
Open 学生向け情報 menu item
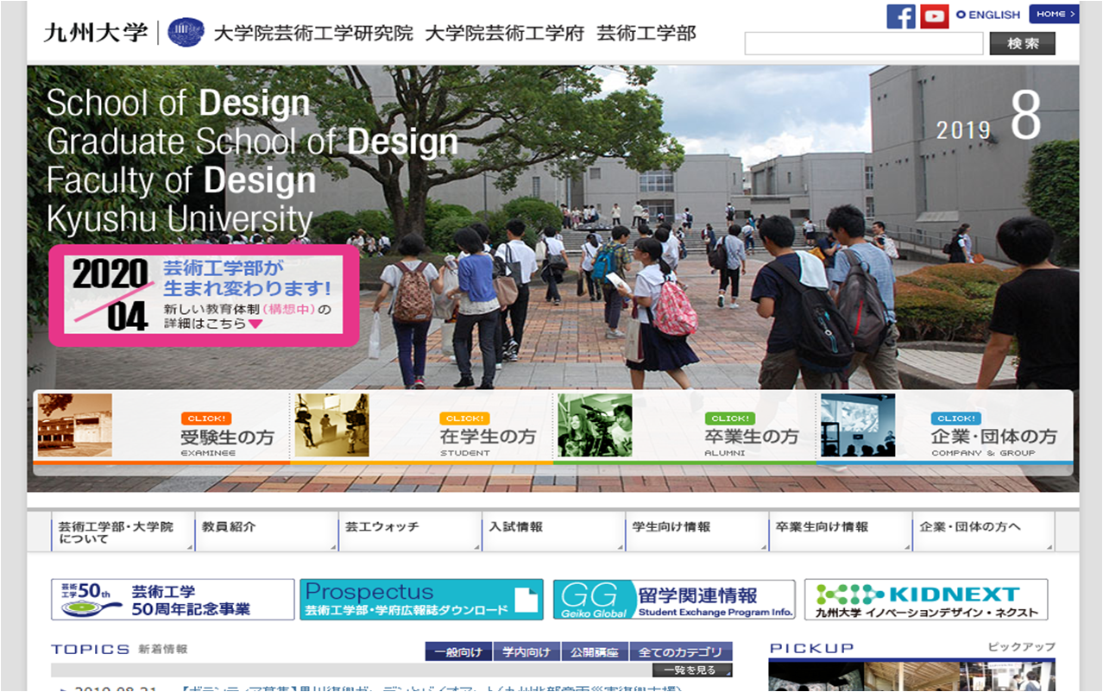point(696,532)
